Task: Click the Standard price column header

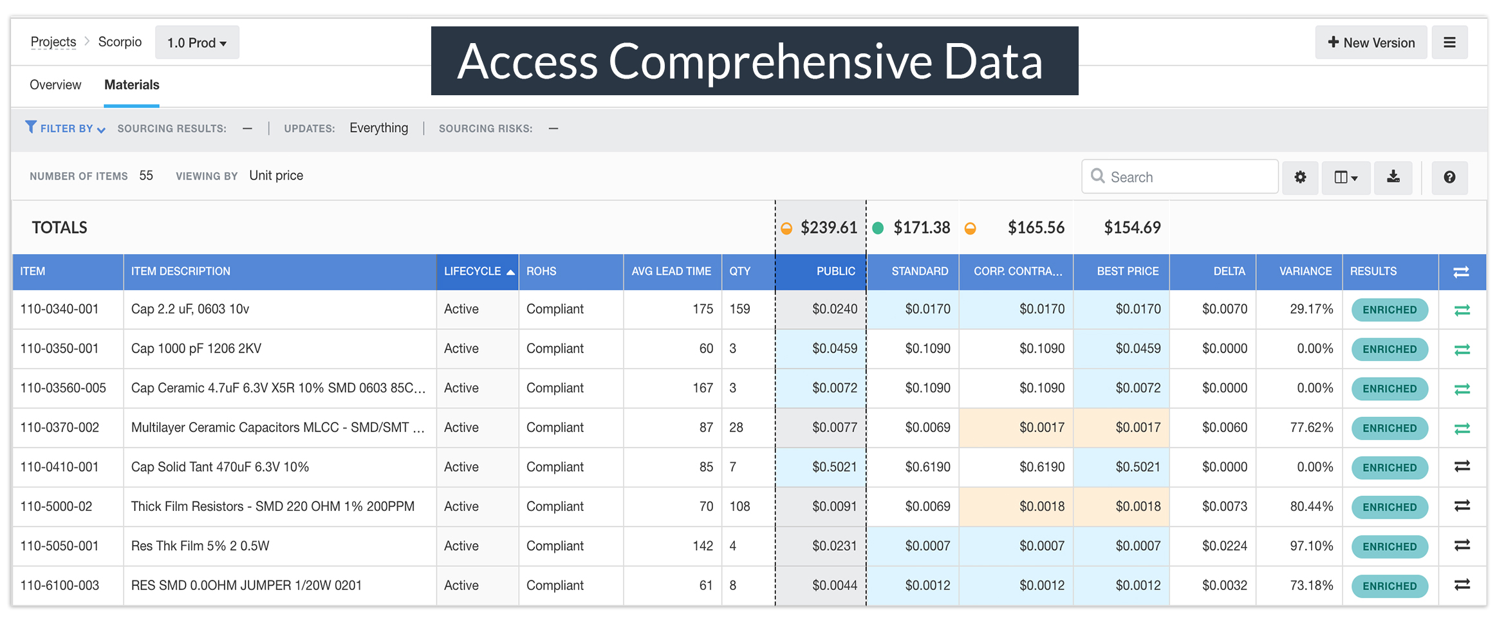Action: pyautogui.click(x=913, y=272)
